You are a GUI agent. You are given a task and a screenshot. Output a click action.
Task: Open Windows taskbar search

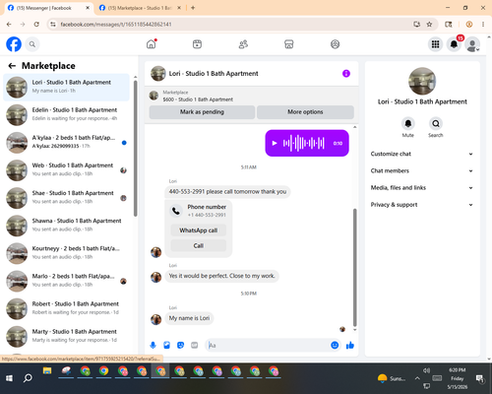pos(28,378)
